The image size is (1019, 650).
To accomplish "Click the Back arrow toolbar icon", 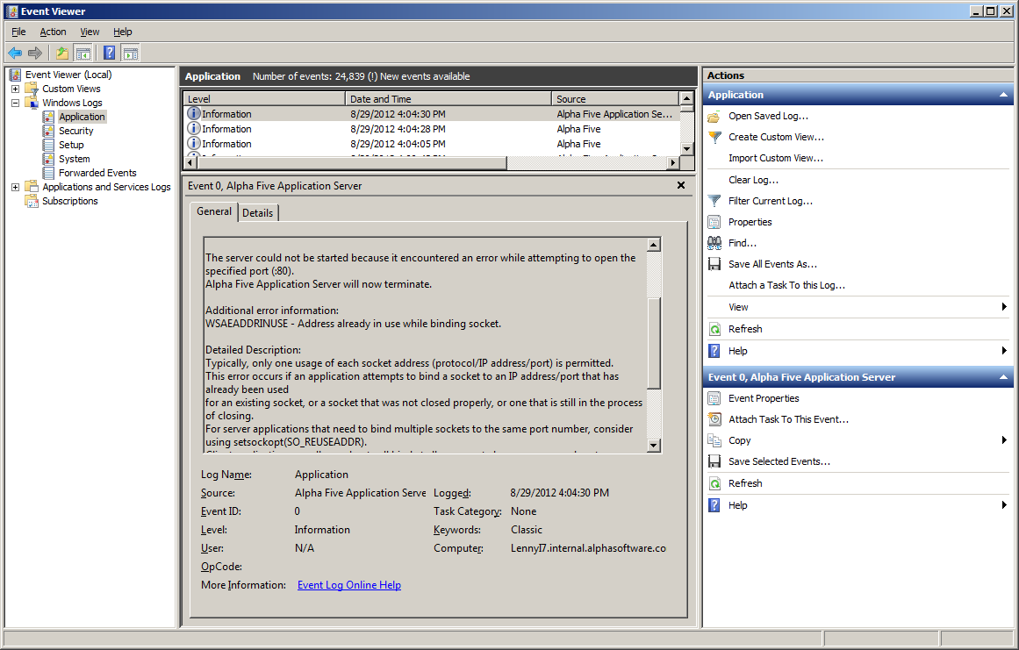I will point(15,54).
